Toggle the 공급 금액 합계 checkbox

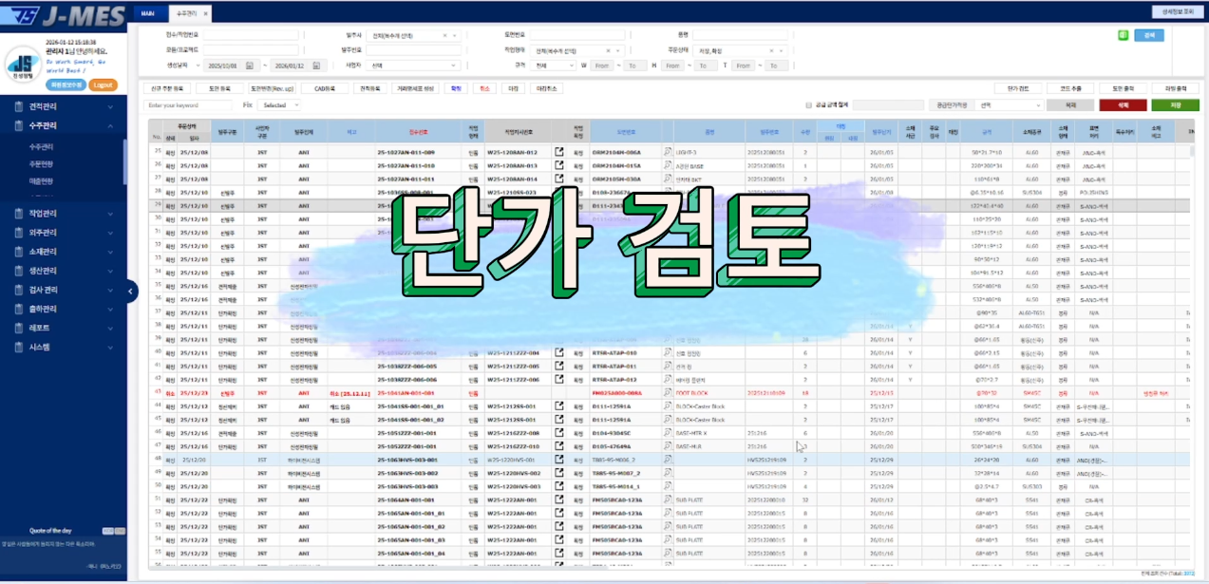[x=808, y=105]
